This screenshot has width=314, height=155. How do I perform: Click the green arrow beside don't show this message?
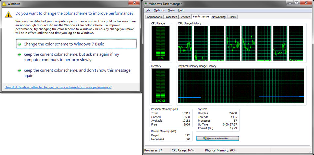(x=19, y=70)
